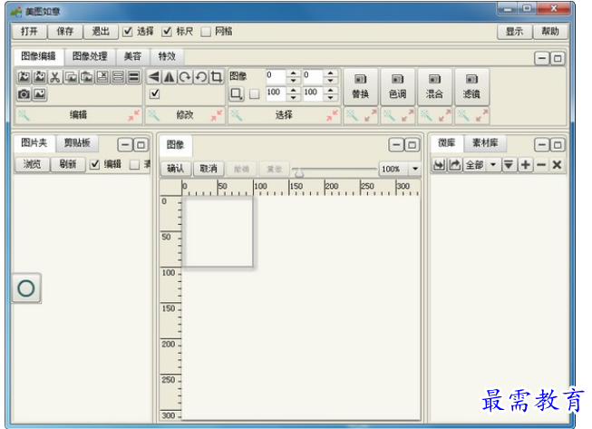Viewport: 592px width, 429px height.
Task: Click the floating circle button on left panel
Action: click(x=26, y=288)
